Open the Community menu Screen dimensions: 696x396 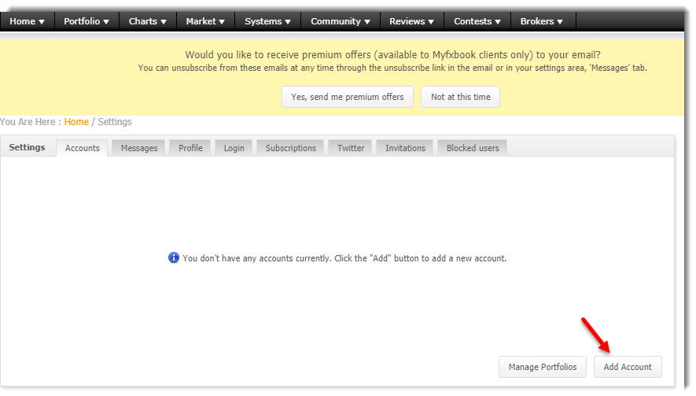(x=341, y=21)
